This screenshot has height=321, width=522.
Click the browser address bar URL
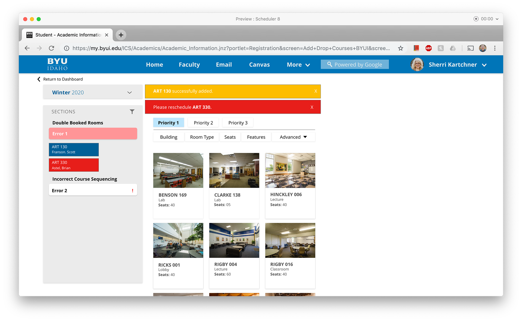click(x=231, y=48)
